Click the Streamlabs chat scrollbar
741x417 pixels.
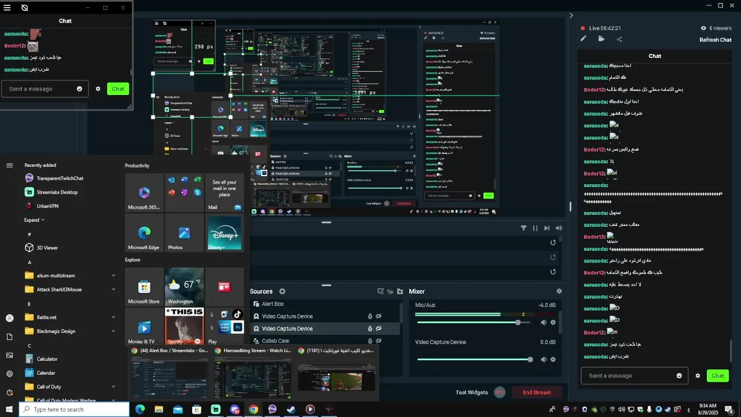point(731,351)
